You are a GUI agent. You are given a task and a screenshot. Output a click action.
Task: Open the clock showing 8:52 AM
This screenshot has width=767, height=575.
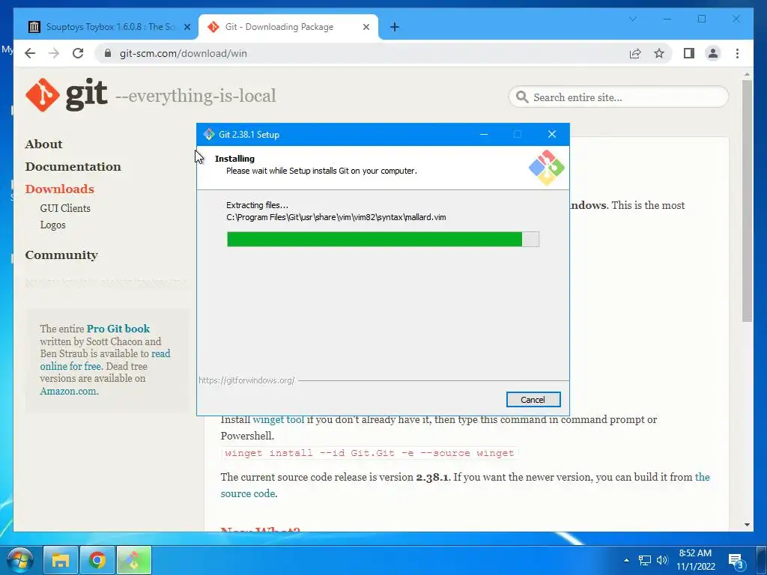696,560
